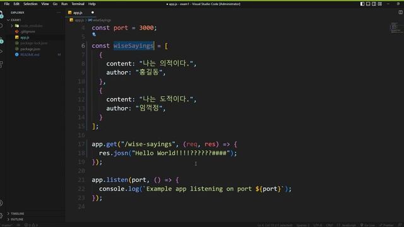The height and width of the screenshot is (227, 404).
Task: Click the "Hello World" string on line 18
Action: 181,153
